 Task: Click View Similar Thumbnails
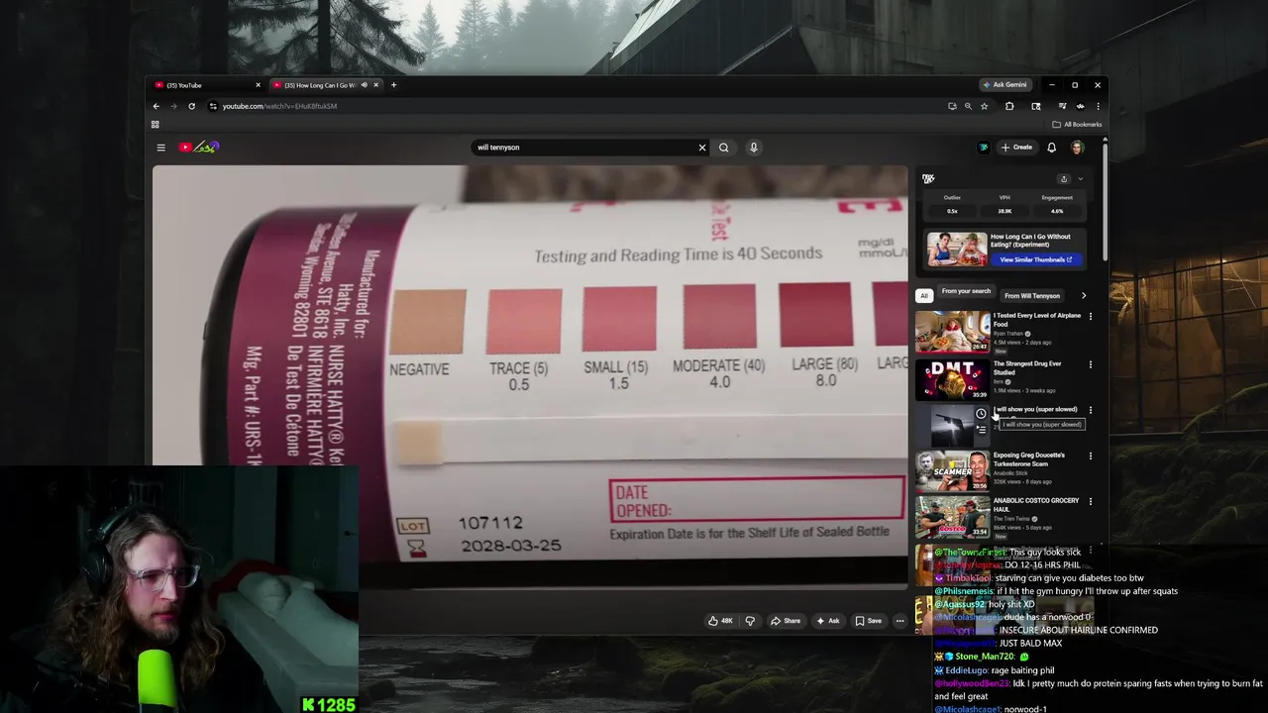pos(1035,259)
